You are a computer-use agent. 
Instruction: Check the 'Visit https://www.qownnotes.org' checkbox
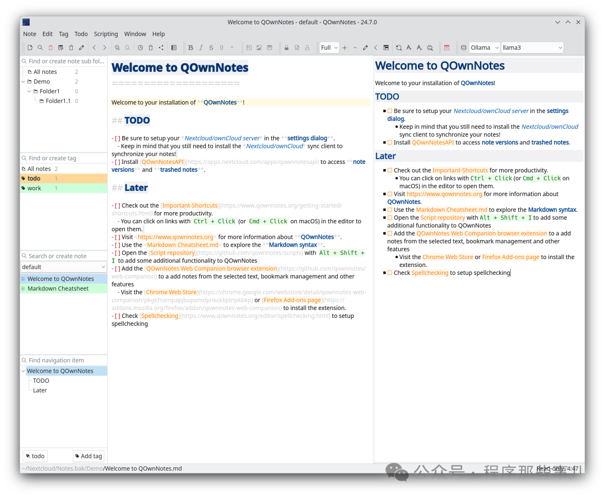(x=390, y=194)
